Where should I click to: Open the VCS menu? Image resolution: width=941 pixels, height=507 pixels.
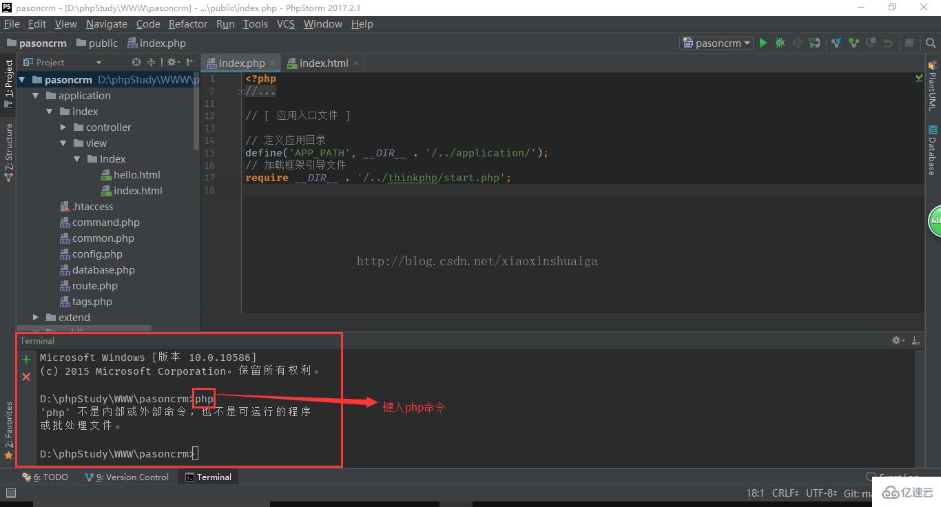pos(286,23)
